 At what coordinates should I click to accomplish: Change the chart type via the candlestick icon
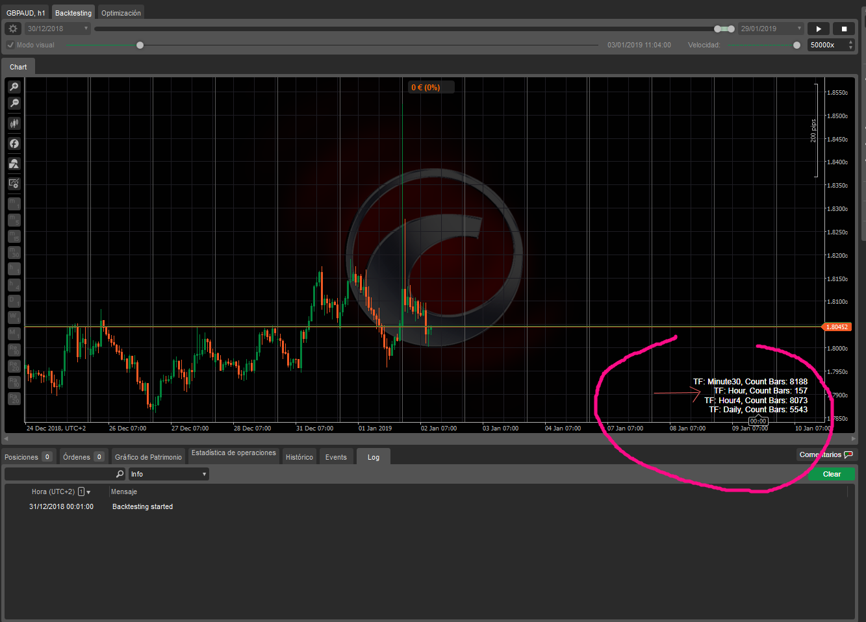click(14, 123)
